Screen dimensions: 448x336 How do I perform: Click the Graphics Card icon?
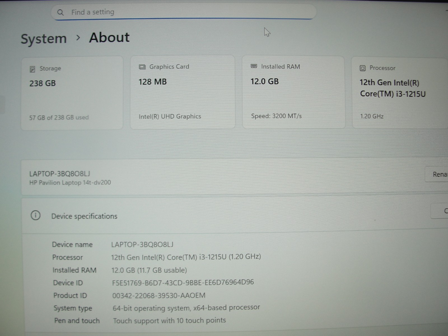coord(142,67)
